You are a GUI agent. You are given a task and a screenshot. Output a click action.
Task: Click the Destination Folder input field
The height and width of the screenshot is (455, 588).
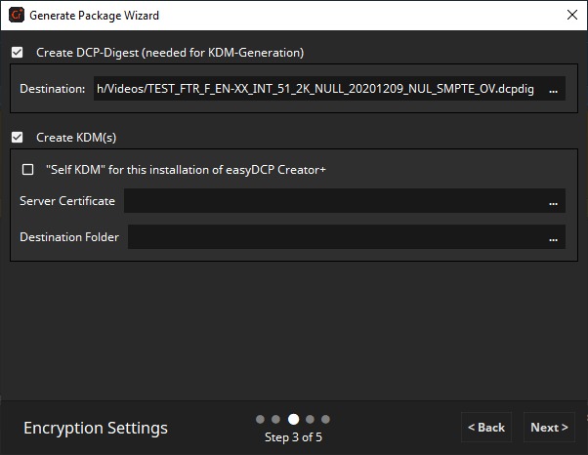pos(334,237)
